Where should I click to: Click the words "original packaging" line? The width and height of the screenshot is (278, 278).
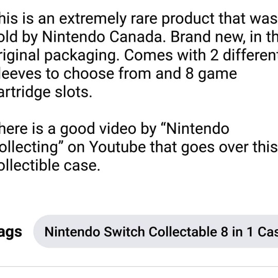[60, 56]
